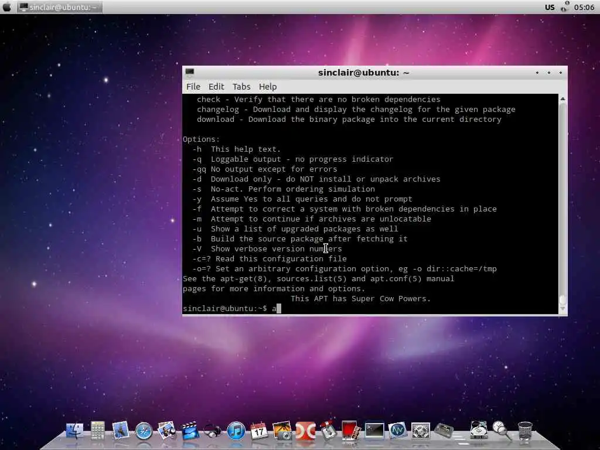
Task: Click the '-m Attempt to continue' line
Action: (x=312, y=219)
